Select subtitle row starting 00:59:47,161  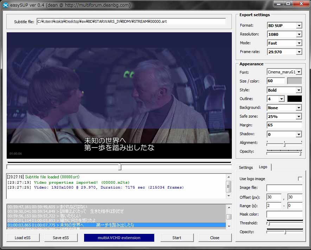(116, 207)
